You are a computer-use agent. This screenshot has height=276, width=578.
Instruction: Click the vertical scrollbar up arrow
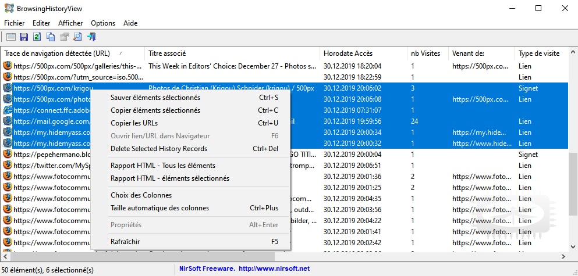(x=573, y=52)
